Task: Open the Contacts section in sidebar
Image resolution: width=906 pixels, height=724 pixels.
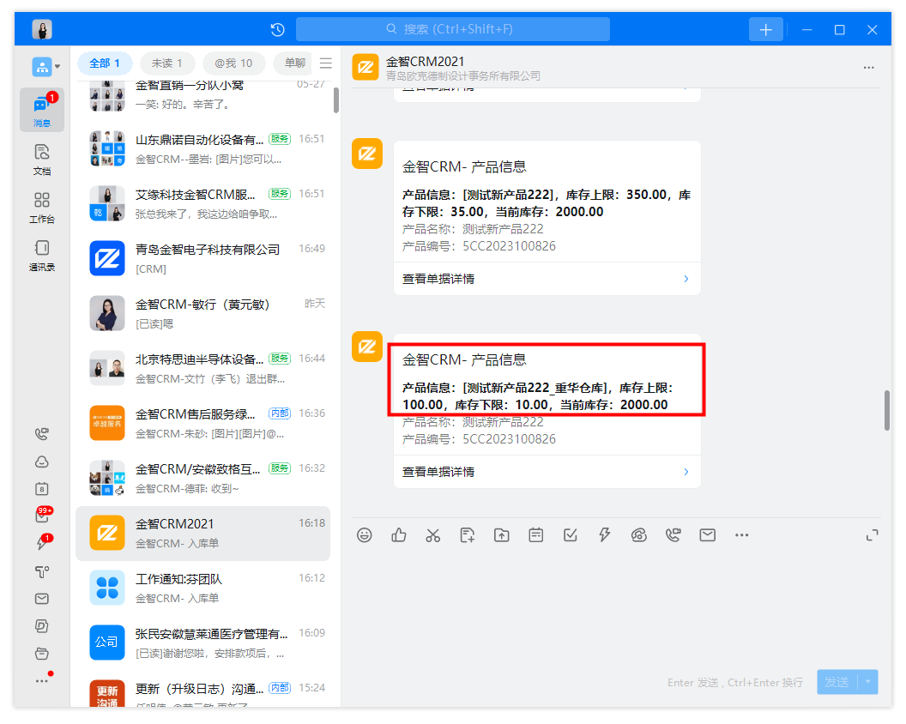Action: point(41,255)
